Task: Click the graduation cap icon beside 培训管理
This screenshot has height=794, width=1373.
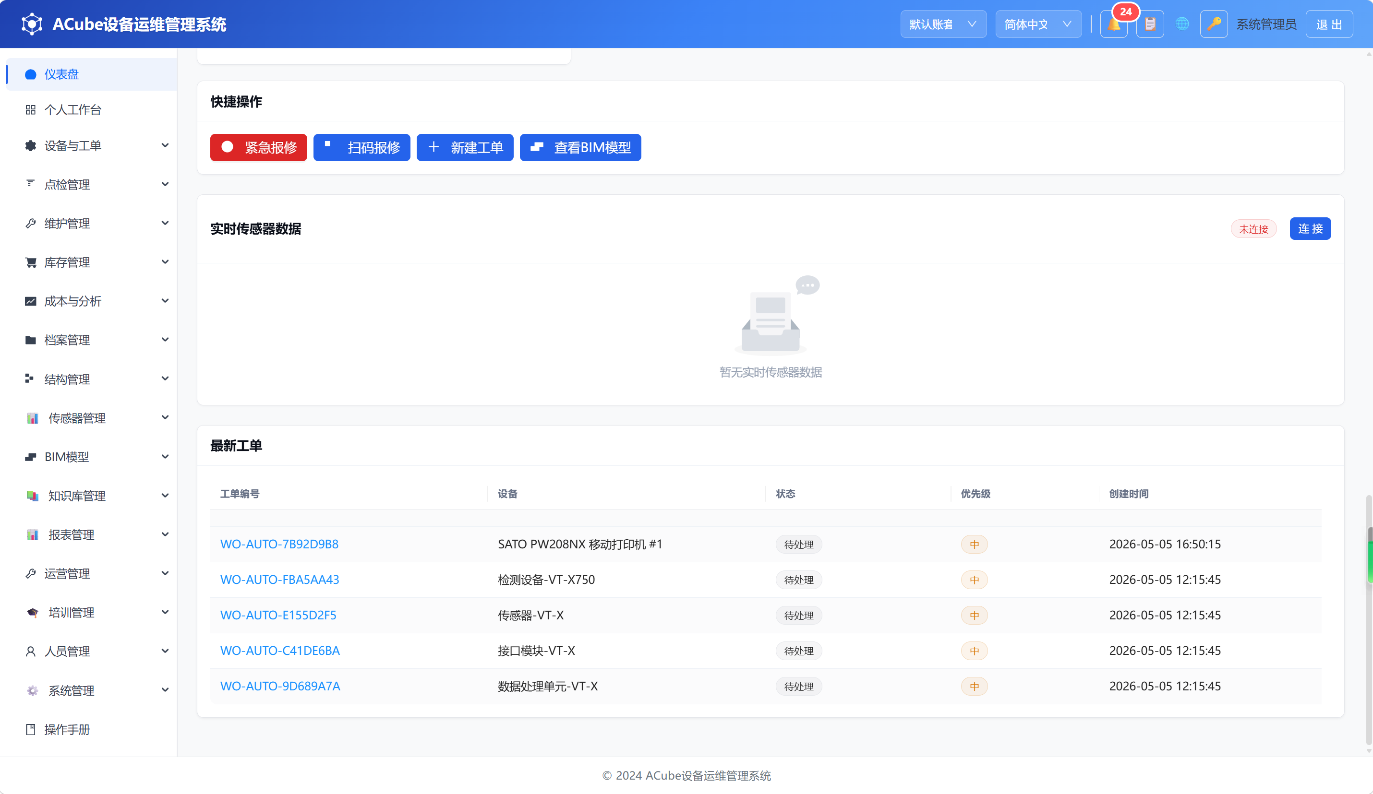Action: click(x=32, y=613)
